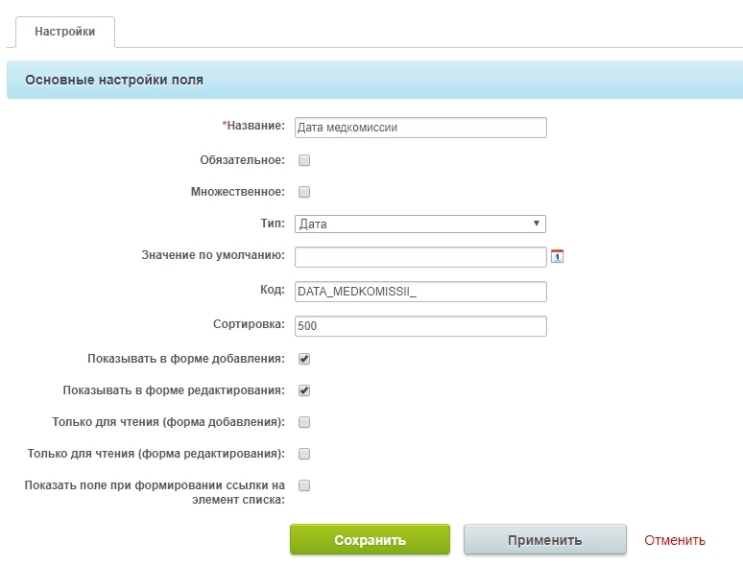The height and width of the screenshot is (566, 743).
Task: Focus the Название text field
Action: click(x=420, y=128)
